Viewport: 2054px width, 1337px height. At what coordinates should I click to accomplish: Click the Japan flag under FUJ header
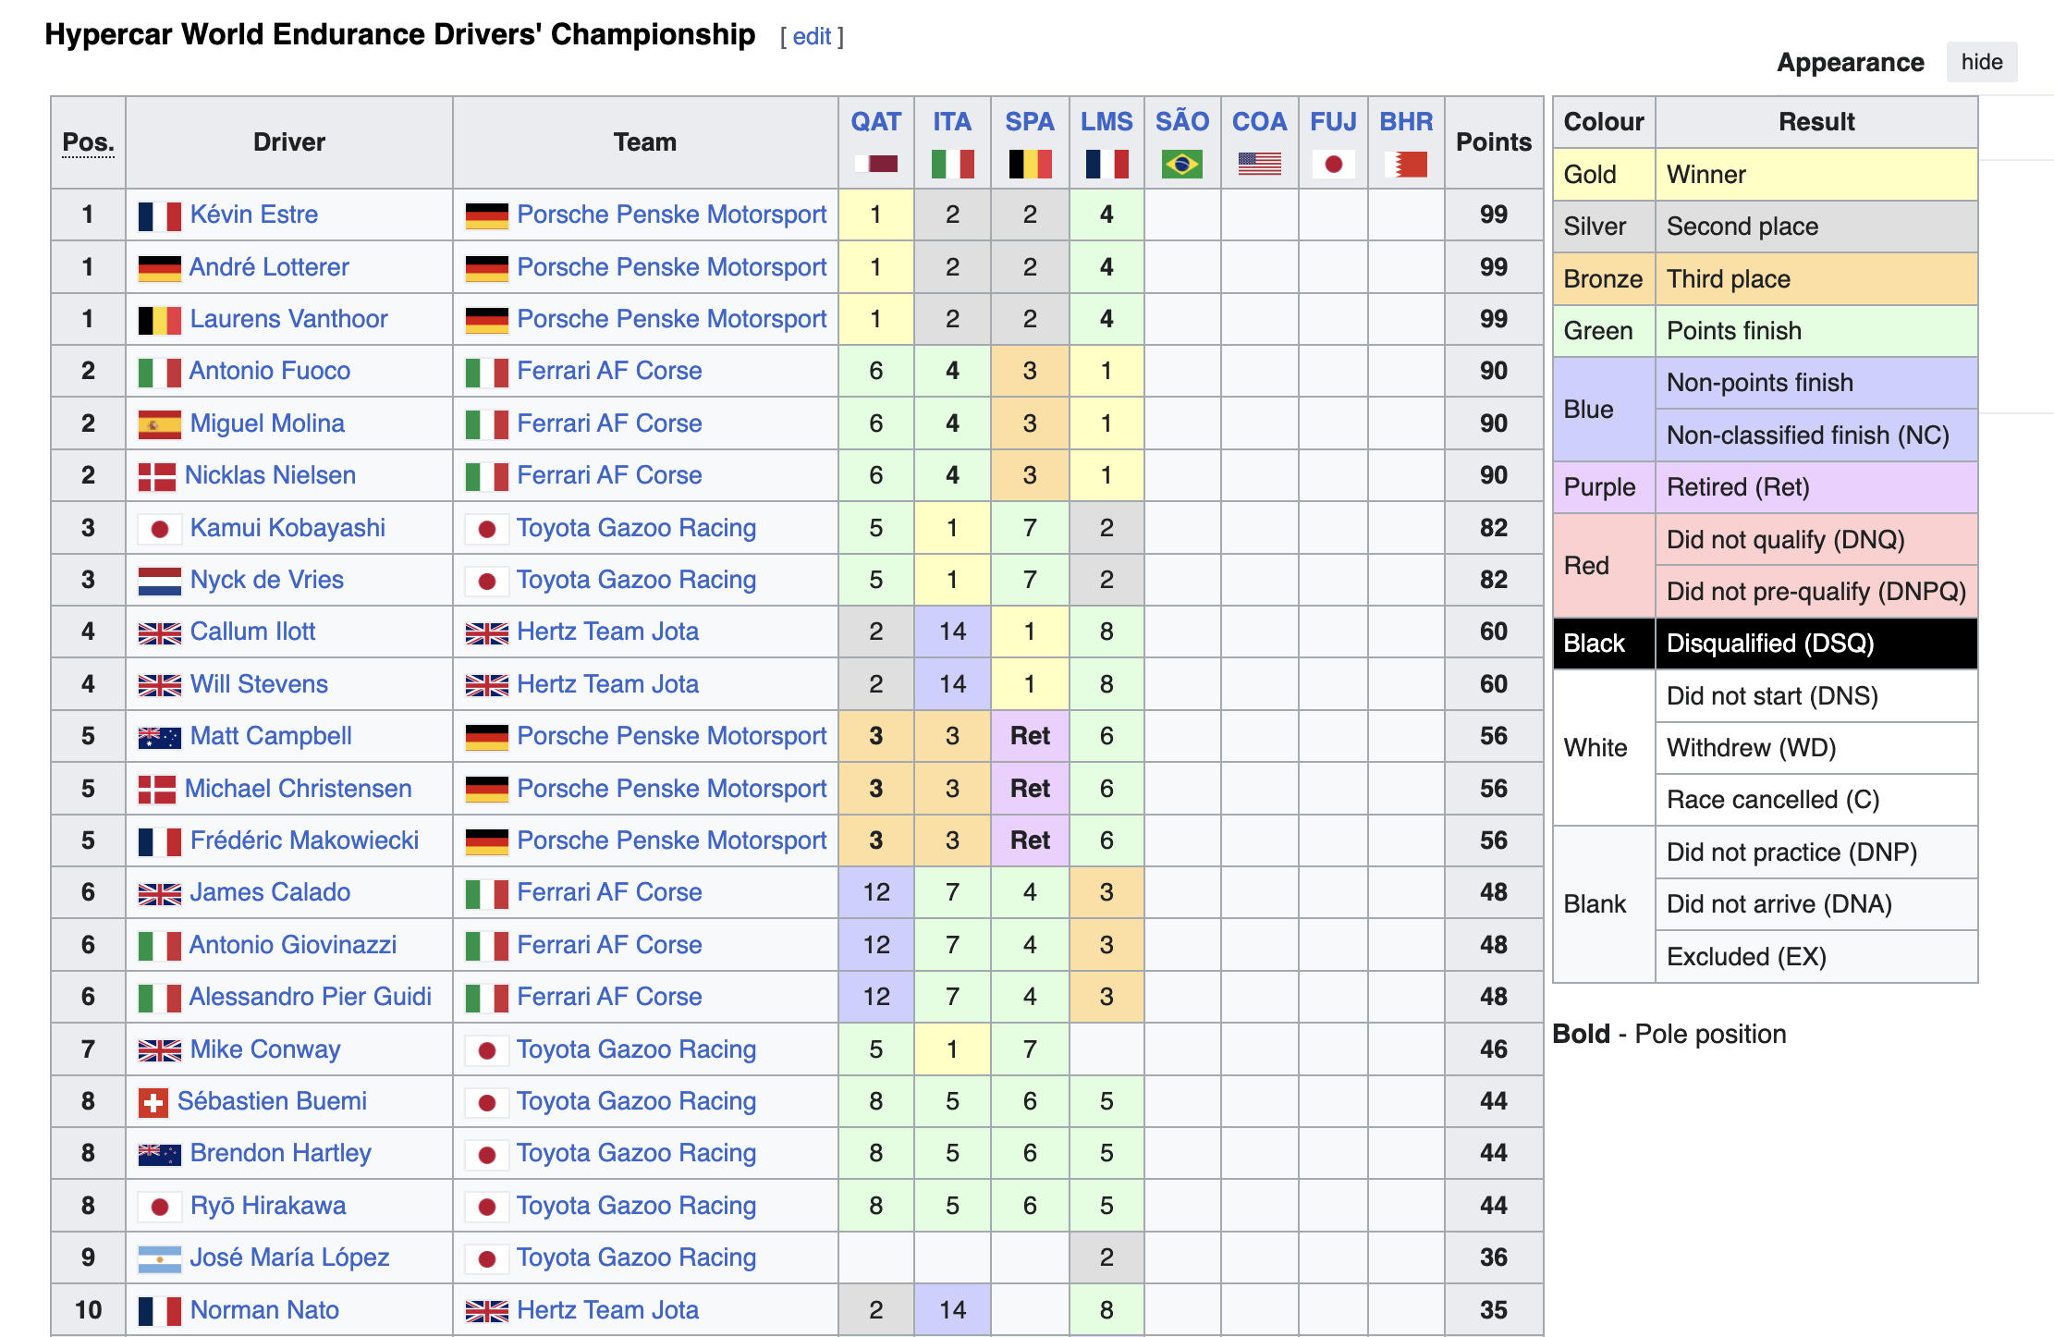(x=1333, y=164)
